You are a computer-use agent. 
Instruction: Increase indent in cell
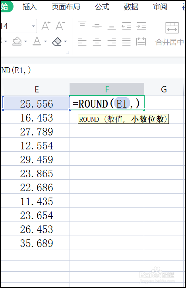tap(141, 26)
